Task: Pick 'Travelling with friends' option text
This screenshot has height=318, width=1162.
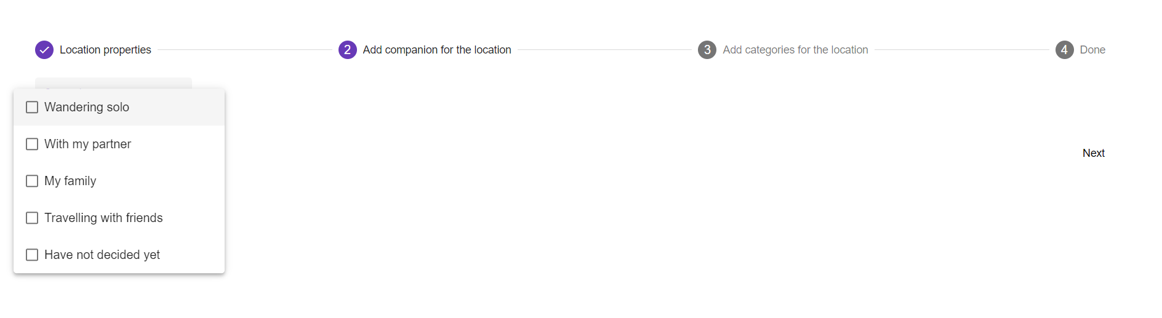Action: click(x=103, y=218)
